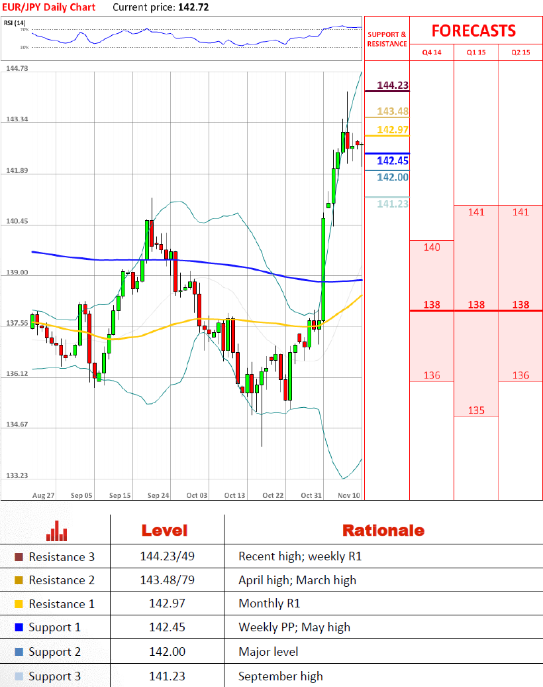Select the Support 1 row label
Image resolution: width=543 pixels, height=687 pixels.
[55, 627]
